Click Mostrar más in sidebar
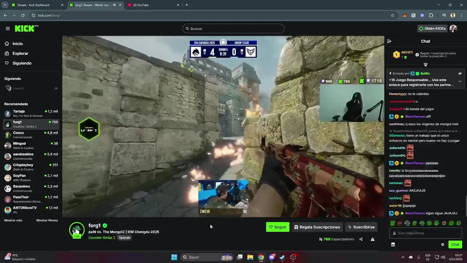Viewport: 467px width, 263px height. point(13,220)
